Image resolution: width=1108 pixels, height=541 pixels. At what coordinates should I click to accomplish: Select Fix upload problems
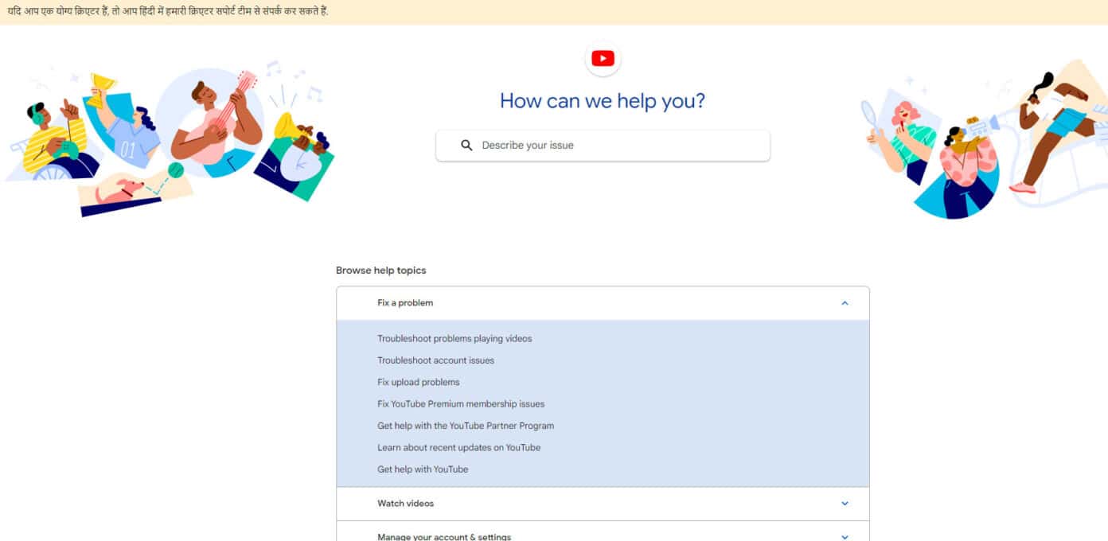pos(418,382)
